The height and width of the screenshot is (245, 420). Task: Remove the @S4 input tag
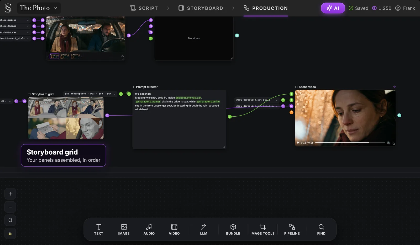pos(10,101)
